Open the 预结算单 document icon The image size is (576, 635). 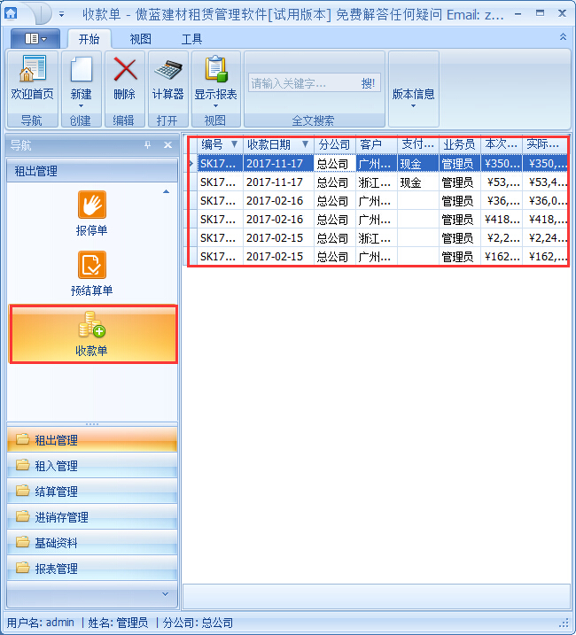pos(92,265)
